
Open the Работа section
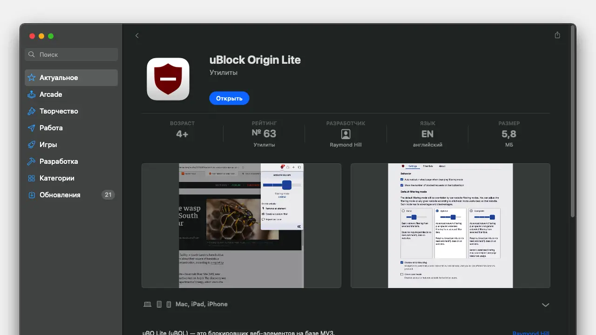pos(71,128)
